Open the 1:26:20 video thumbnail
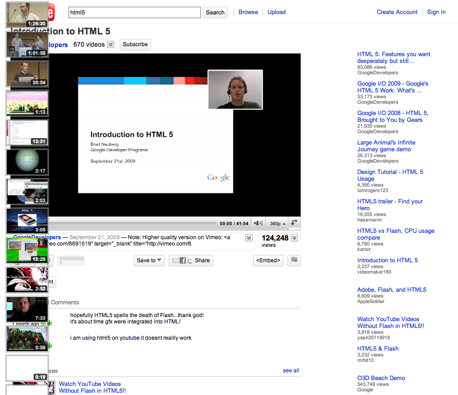 [x=27, y=15]
